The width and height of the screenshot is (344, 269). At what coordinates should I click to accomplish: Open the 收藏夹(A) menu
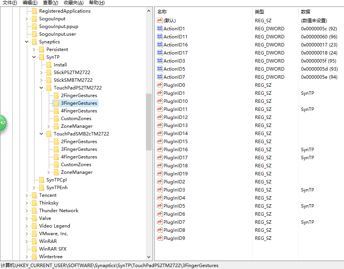(73, 3)
